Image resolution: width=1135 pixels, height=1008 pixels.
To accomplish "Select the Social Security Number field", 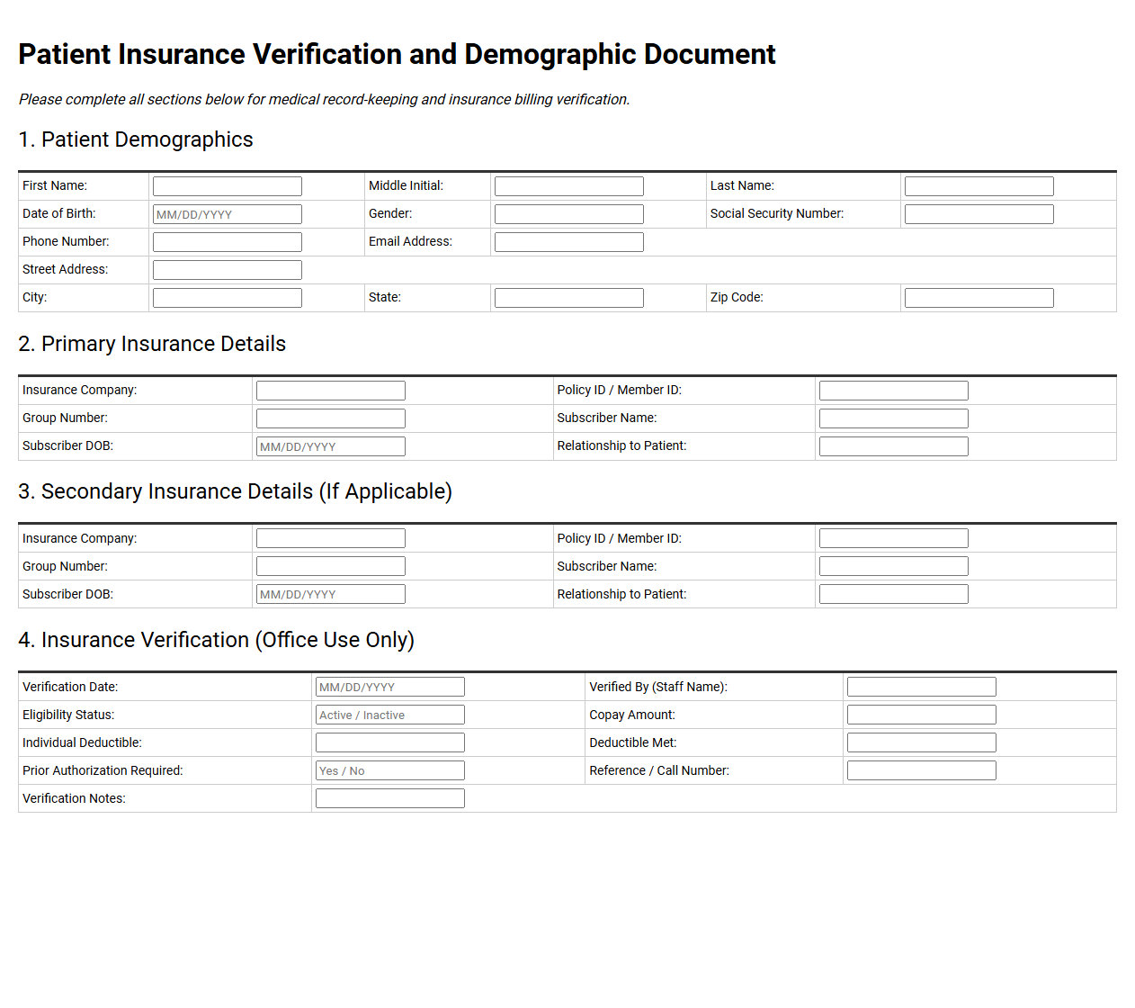I will 979,214.
